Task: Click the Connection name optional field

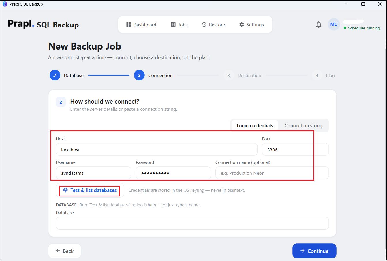Action: click(272, 173)
